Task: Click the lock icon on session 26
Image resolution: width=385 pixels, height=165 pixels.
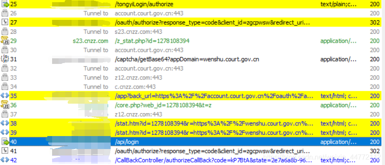Action: click(5, 13)
